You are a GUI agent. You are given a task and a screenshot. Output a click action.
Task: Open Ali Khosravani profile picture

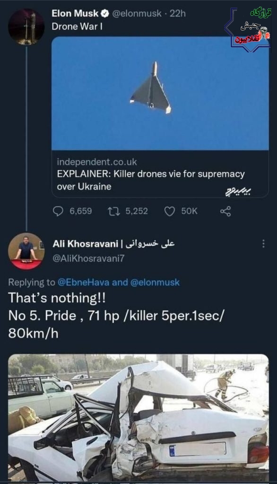tap(26, 251)
